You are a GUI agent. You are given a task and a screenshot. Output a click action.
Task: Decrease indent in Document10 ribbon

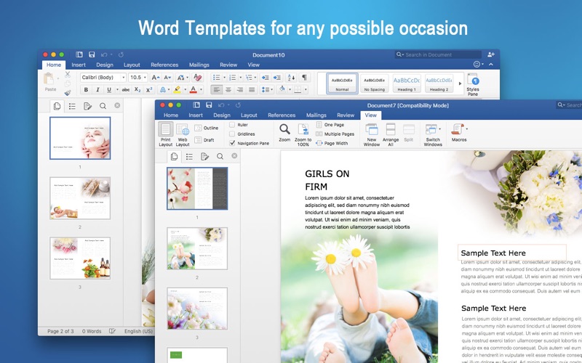[x=265, y=78]
